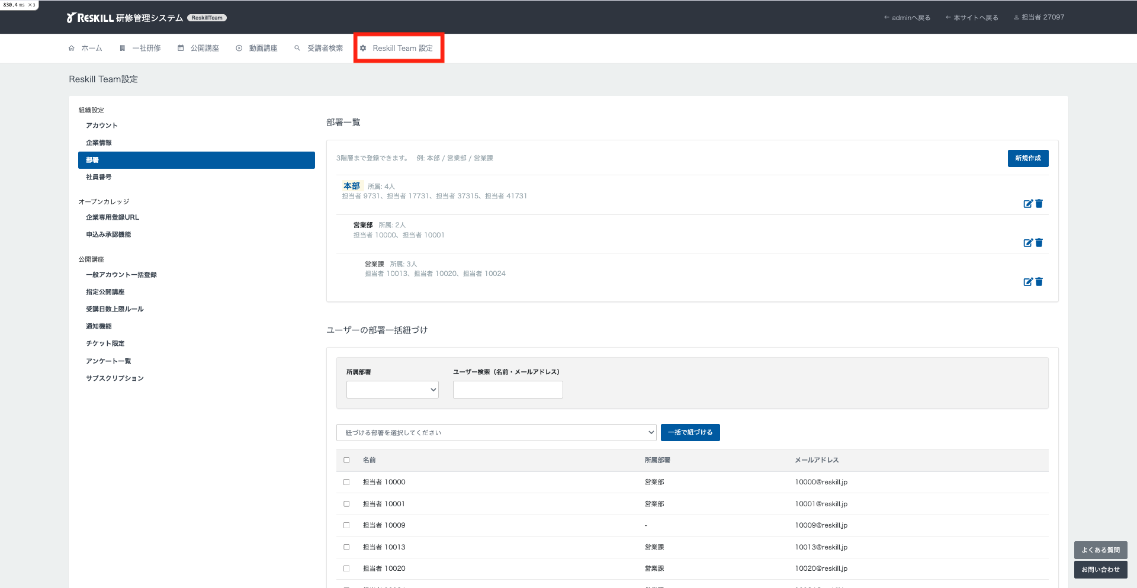1137x588 pixels.
Task: Toggle the select-all checkbox in table header
Action: tap(346, 460)
